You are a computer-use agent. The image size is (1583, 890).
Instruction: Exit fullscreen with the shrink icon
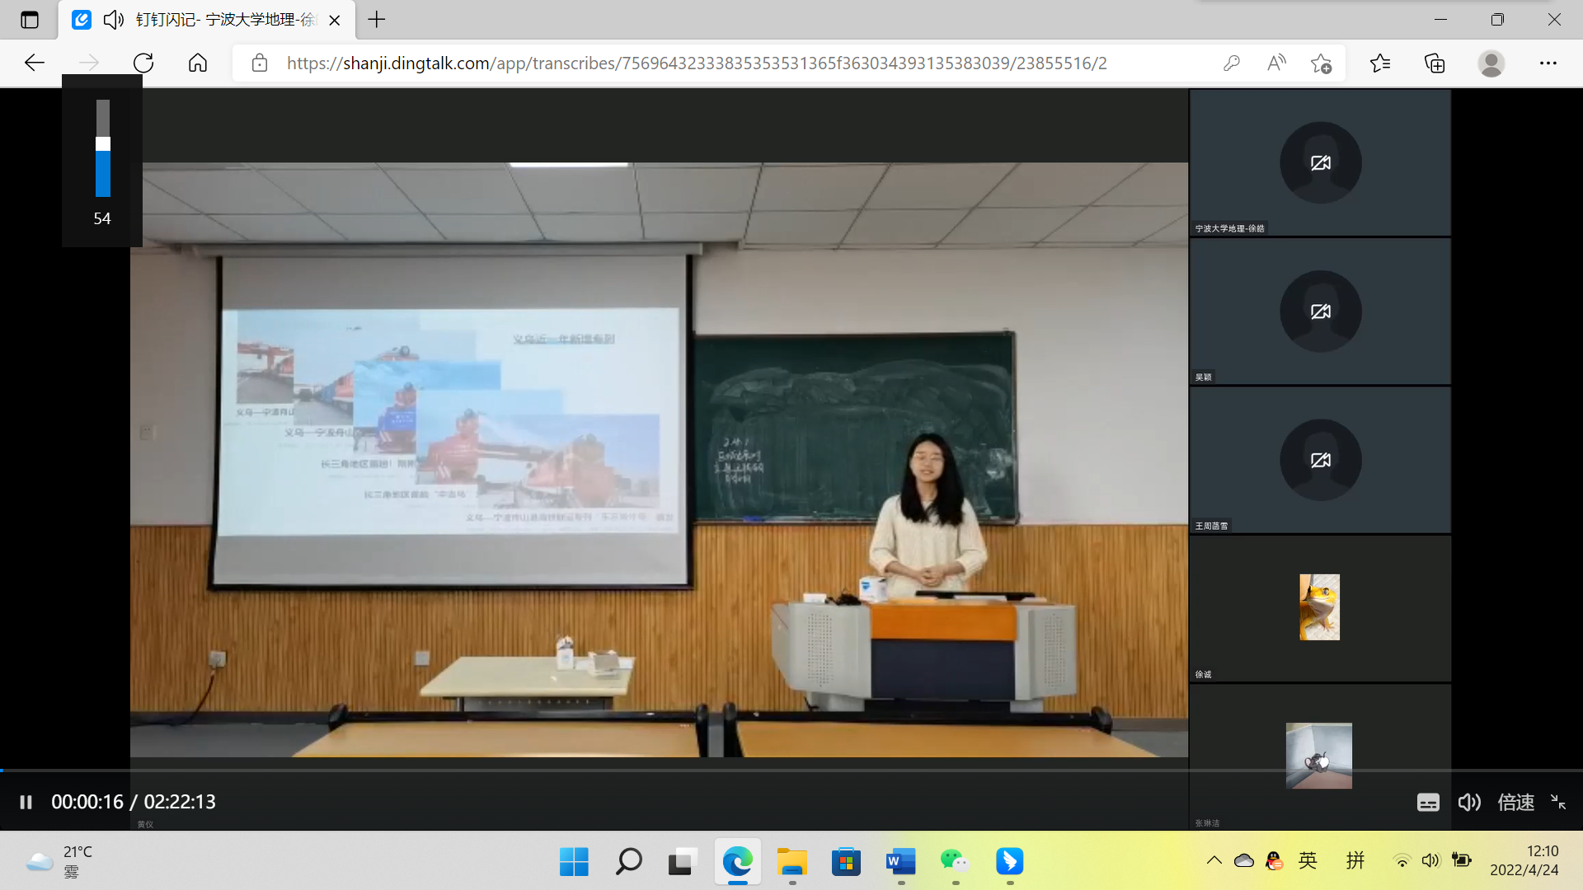[x=1558, y=802]
